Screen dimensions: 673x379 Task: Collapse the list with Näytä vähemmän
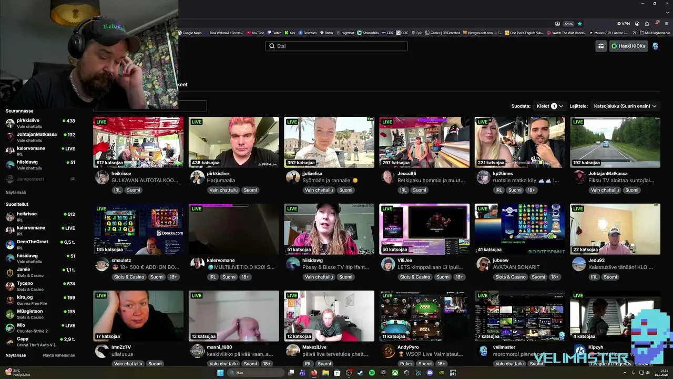(x=59, y=355)
